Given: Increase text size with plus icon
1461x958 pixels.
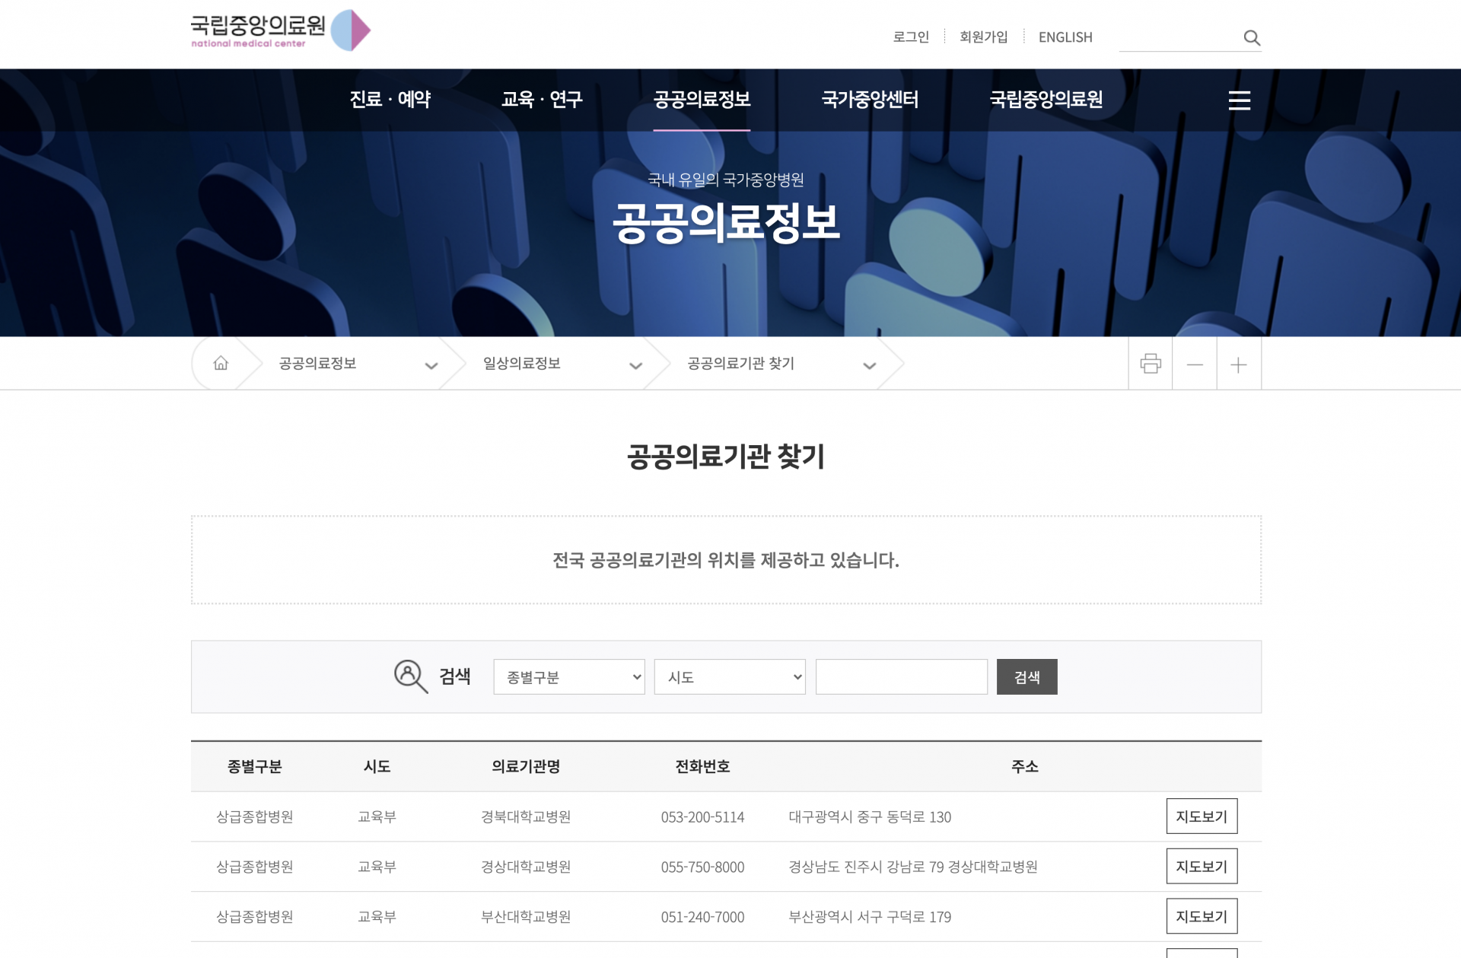Looking at the screenshot, I should click(x=1239, y=364).
